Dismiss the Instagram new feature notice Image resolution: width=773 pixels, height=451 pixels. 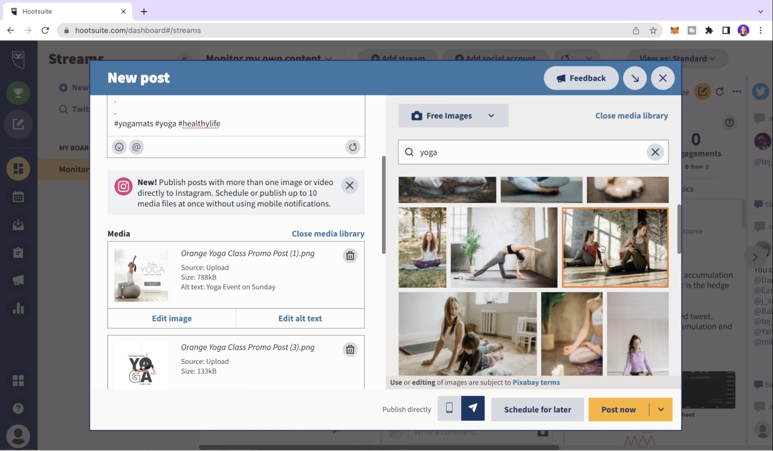click(349, 186)
